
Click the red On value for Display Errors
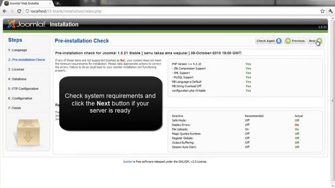pyautogui.click(x=297, y=125)
